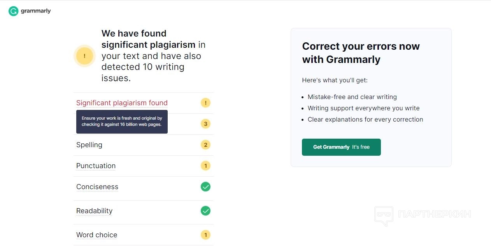This screenshot has width=491, height=247.
Task: Click the Punctuation count badge showing 1
Action: tap(205, 166)
